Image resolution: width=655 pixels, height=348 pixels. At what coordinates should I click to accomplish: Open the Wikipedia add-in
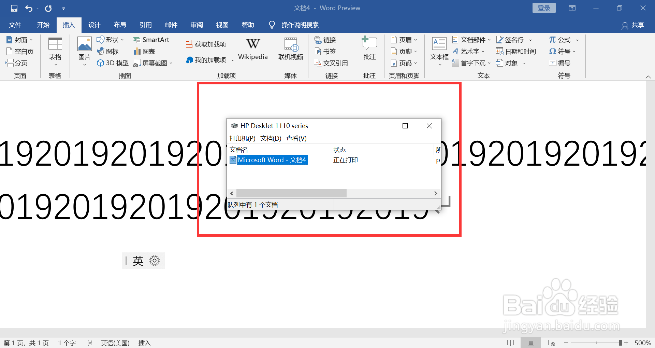[x=252, y=49]
